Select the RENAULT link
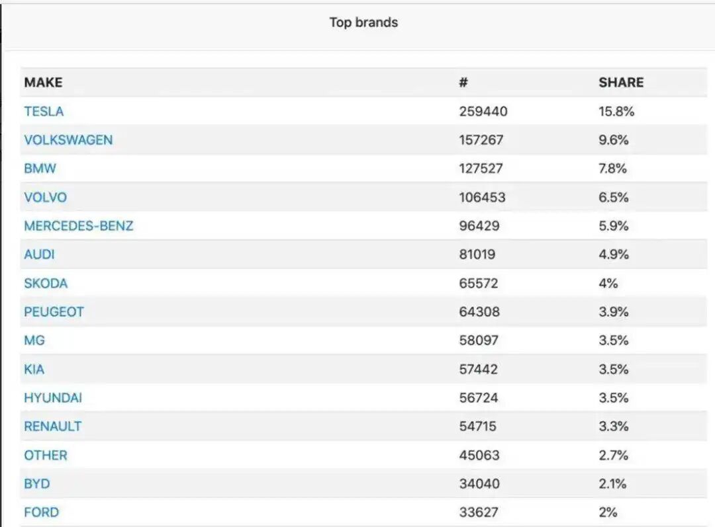Image resolution: width=715 pixels, height=527 pixels. pyautogui.click(x=52, y=426)
